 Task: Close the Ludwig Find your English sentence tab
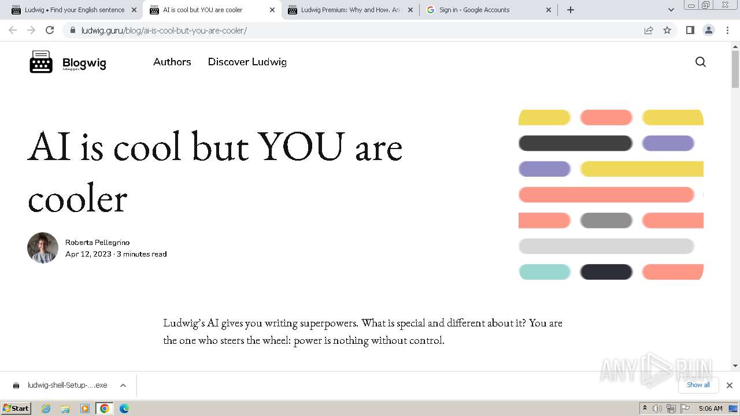pos(134,10)
